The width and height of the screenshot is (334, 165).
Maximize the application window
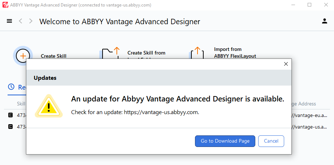click(x=309, y=5)
